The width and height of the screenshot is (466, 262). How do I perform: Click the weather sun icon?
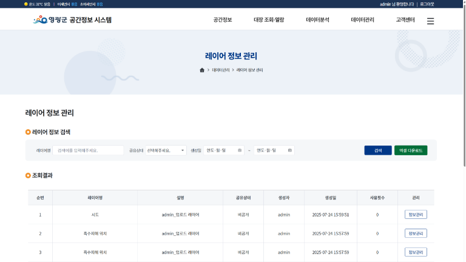[26, 4]
